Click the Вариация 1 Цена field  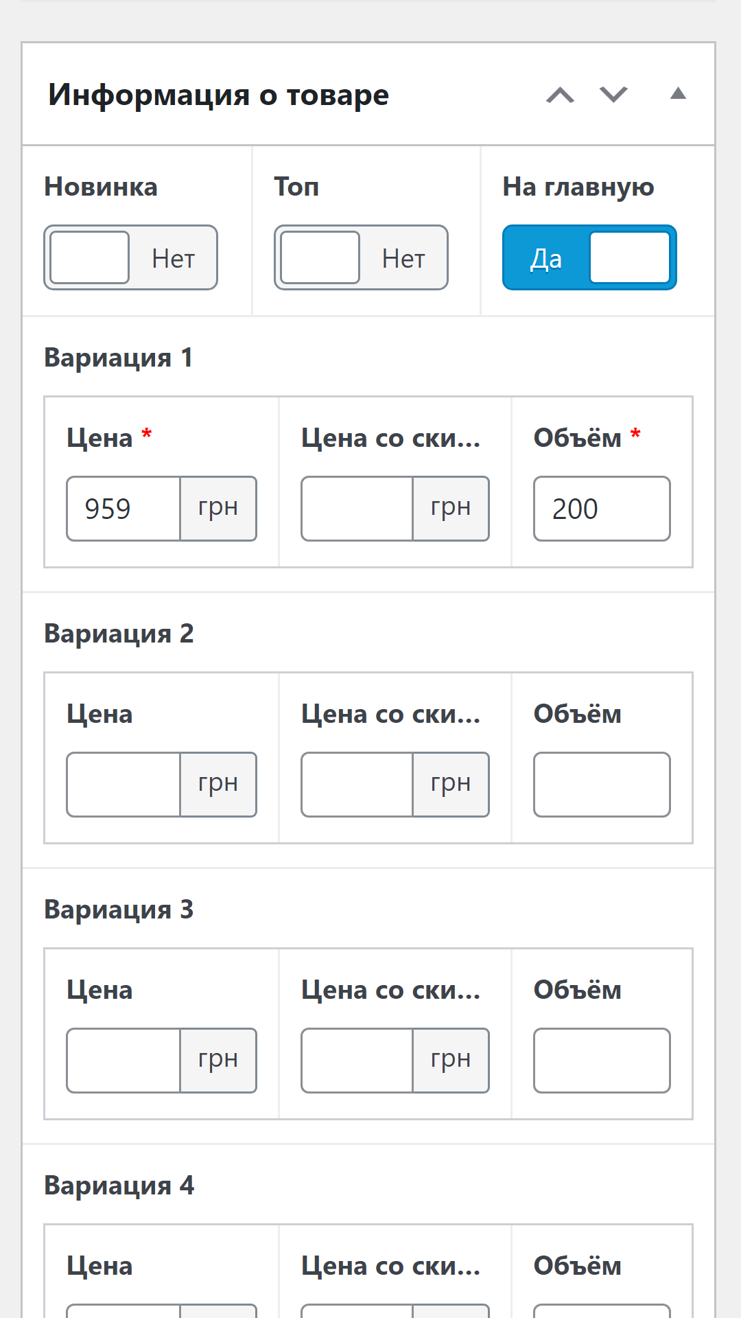click(123, 509)
